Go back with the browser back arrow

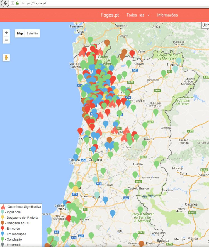coord(5,3)
